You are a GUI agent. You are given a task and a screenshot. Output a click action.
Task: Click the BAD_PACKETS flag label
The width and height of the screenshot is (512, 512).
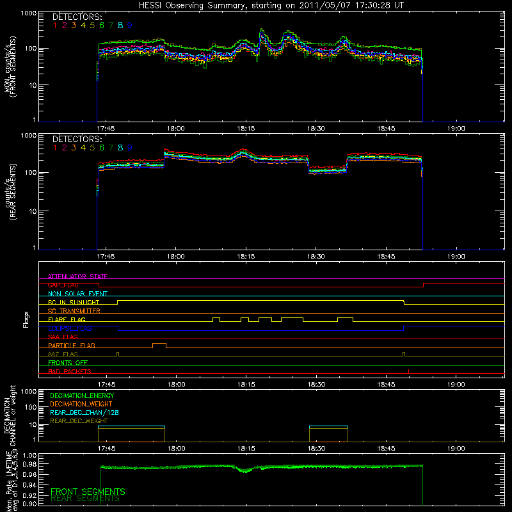70,371
